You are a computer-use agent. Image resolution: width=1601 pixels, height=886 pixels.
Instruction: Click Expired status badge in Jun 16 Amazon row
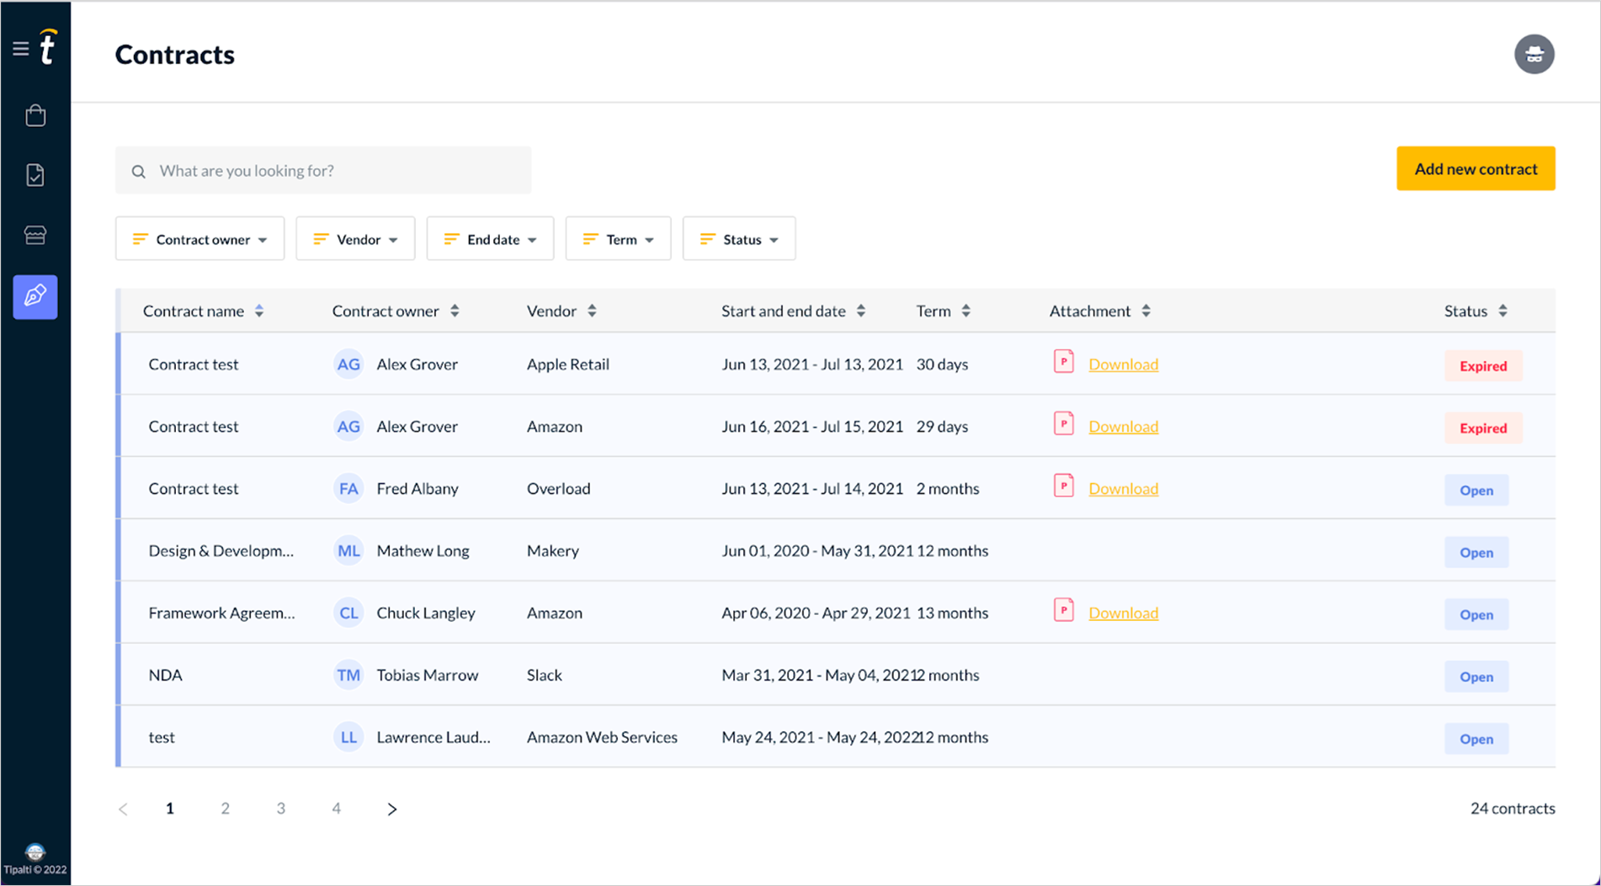[x=1483, y=428]
